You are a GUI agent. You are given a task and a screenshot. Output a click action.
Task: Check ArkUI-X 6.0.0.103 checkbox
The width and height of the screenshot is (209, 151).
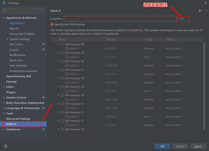(x=67, y=49)
